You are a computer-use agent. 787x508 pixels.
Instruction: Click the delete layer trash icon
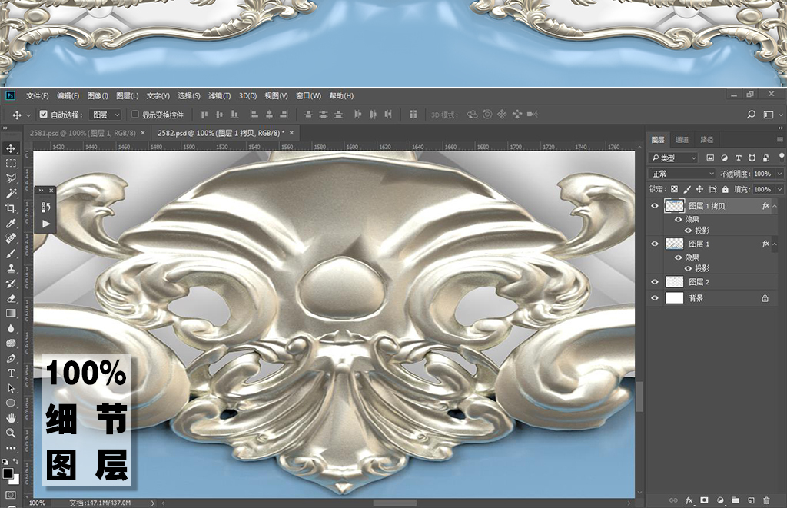point(766,500)
